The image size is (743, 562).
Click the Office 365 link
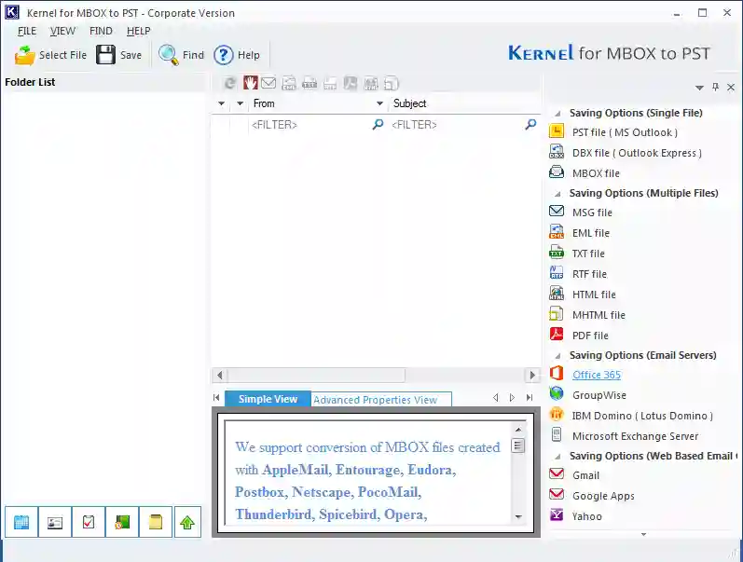(597, 375)
